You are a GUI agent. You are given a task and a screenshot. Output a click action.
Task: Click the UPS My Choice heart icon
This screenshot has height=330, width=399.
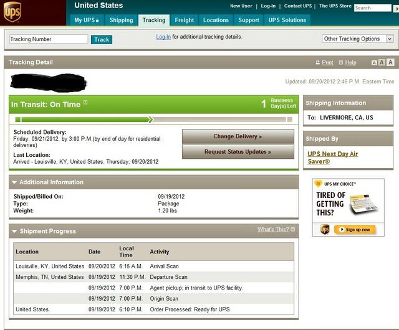click(x=318, y=183)
